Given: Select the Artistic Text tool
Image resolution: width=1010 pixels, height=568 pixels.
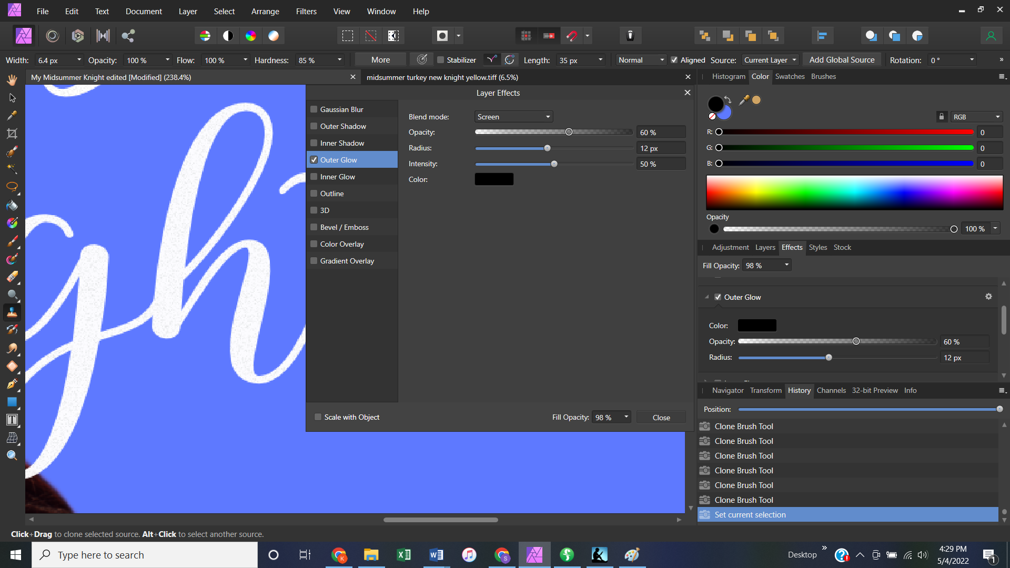Looking at the screenshot, I should [x=12, y=420].
